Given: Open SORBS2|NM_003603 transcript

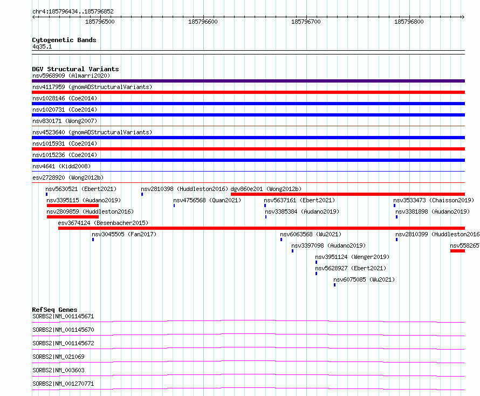Looking at the screenshot, I should click(x=58, y=370).
